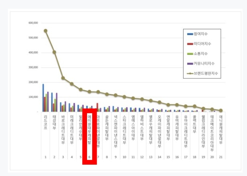Screen dimensions: 247x176
Task: Click the 애니원캐피탈대부 category label
Action: click(x=221, y=130)
